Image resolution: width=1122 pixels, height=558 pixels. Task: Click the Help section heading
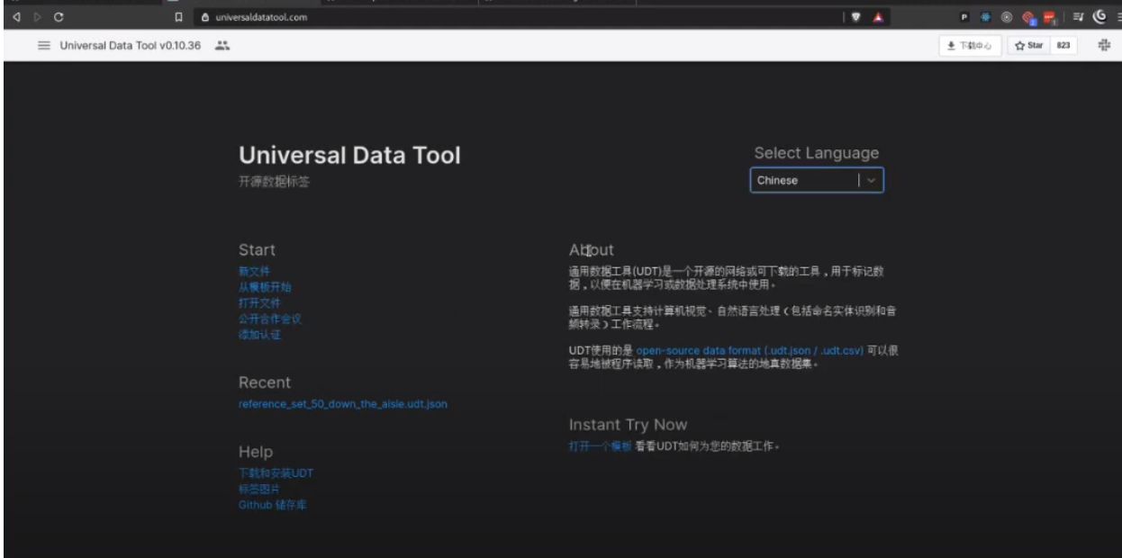[x=256, y=452]
